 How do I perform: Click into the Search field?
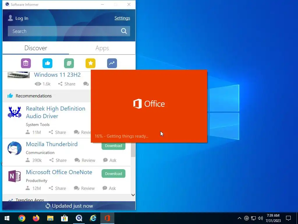click(69, 31)
